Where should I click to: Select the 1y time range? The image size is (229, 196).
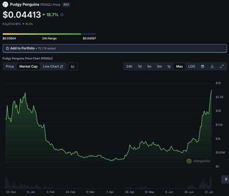169,67
